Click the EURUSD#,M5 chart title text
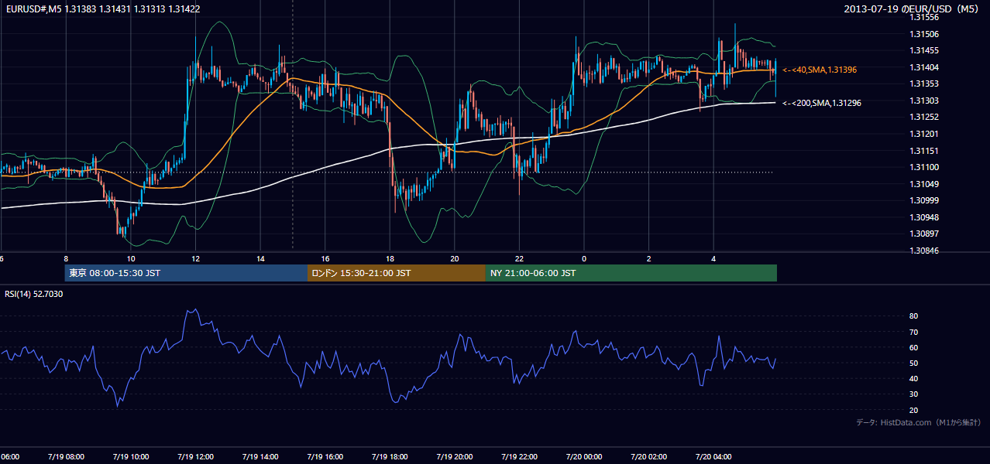Viewport: 990px width, 464px height. coord(102,9)
